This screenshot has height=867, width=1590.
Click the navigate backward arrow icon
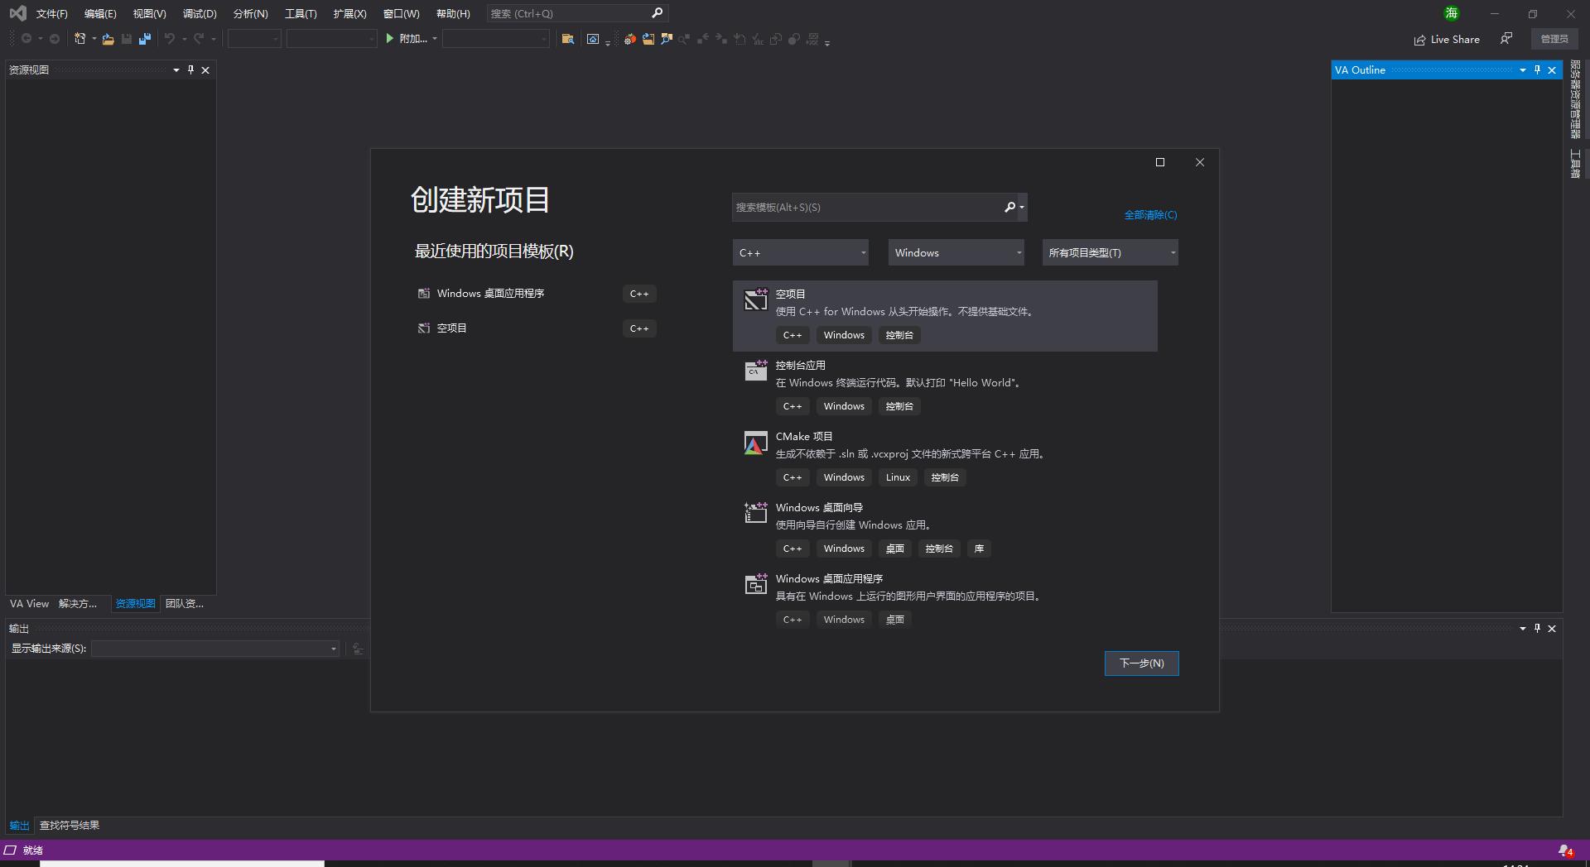[x=26, y=39]
